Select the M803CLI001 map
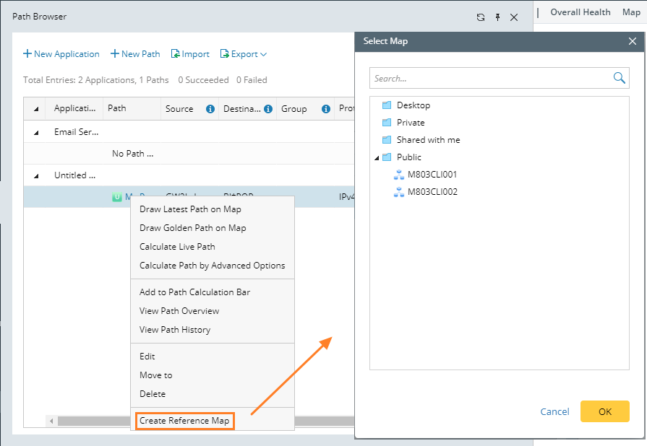The width and height of the screenshot is (647, 446). coord(432,175)
